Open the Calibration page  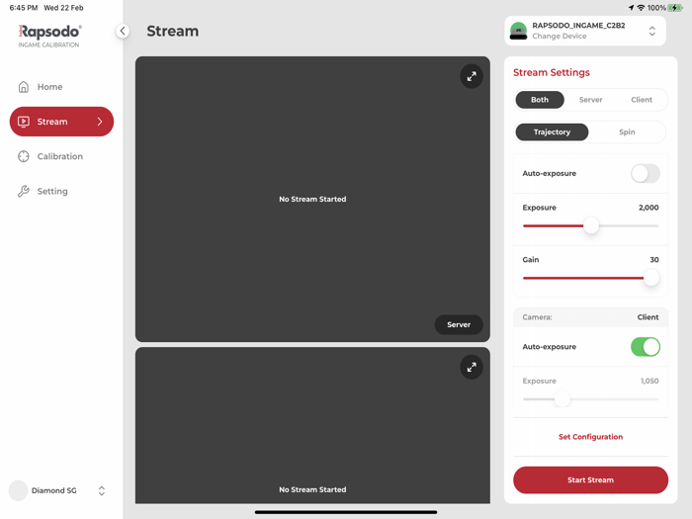coord(61,156)
